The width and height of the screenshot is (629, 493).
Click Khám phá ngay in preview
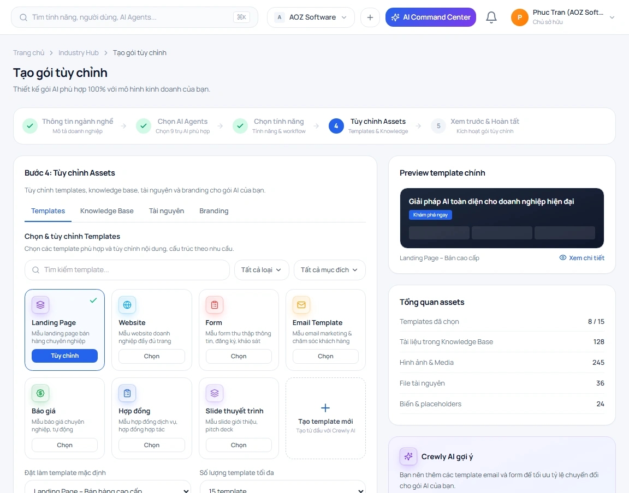430,215
